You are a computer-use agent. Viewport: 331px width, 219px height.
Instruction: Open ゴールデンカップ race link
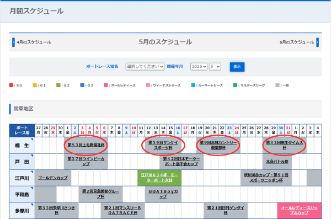tap(53, 178)
